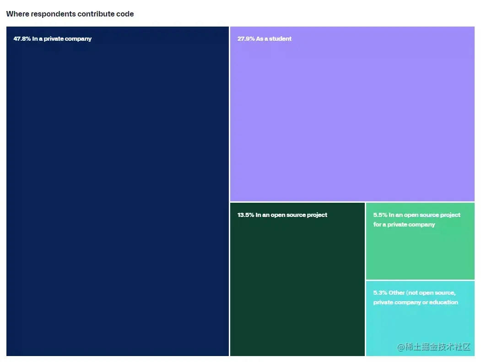Click the "13.5% In an open source project" label
Screen dimensions: 481x362
tap(282, 215)
